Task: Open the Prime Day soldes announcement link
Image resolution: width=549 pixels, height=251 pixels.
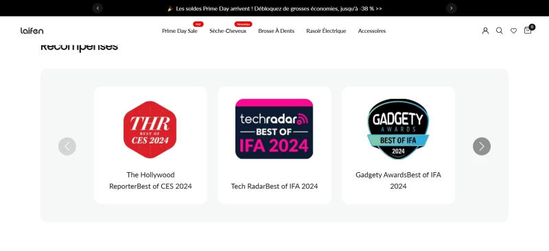Action: click(275, 8)
